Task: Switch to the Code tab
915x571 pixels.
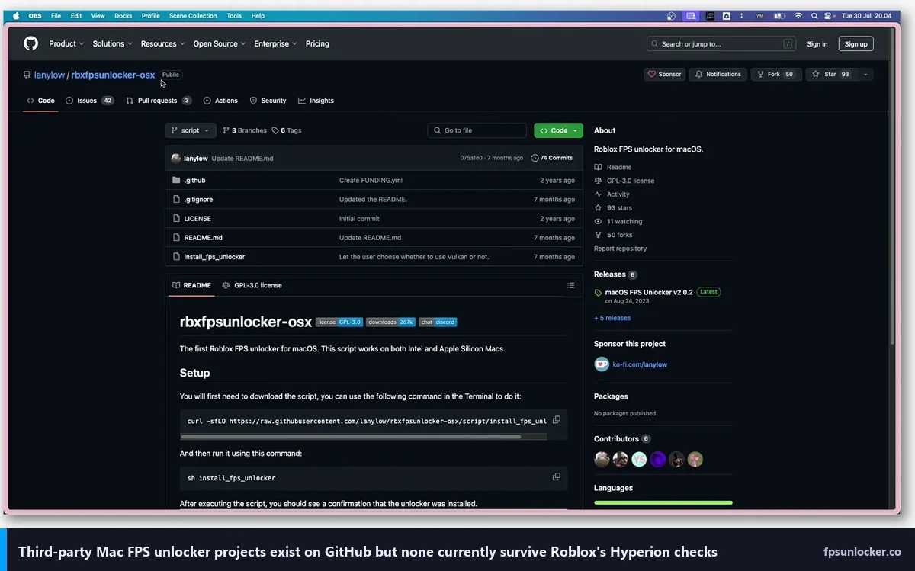Action: tap(40, 101)
